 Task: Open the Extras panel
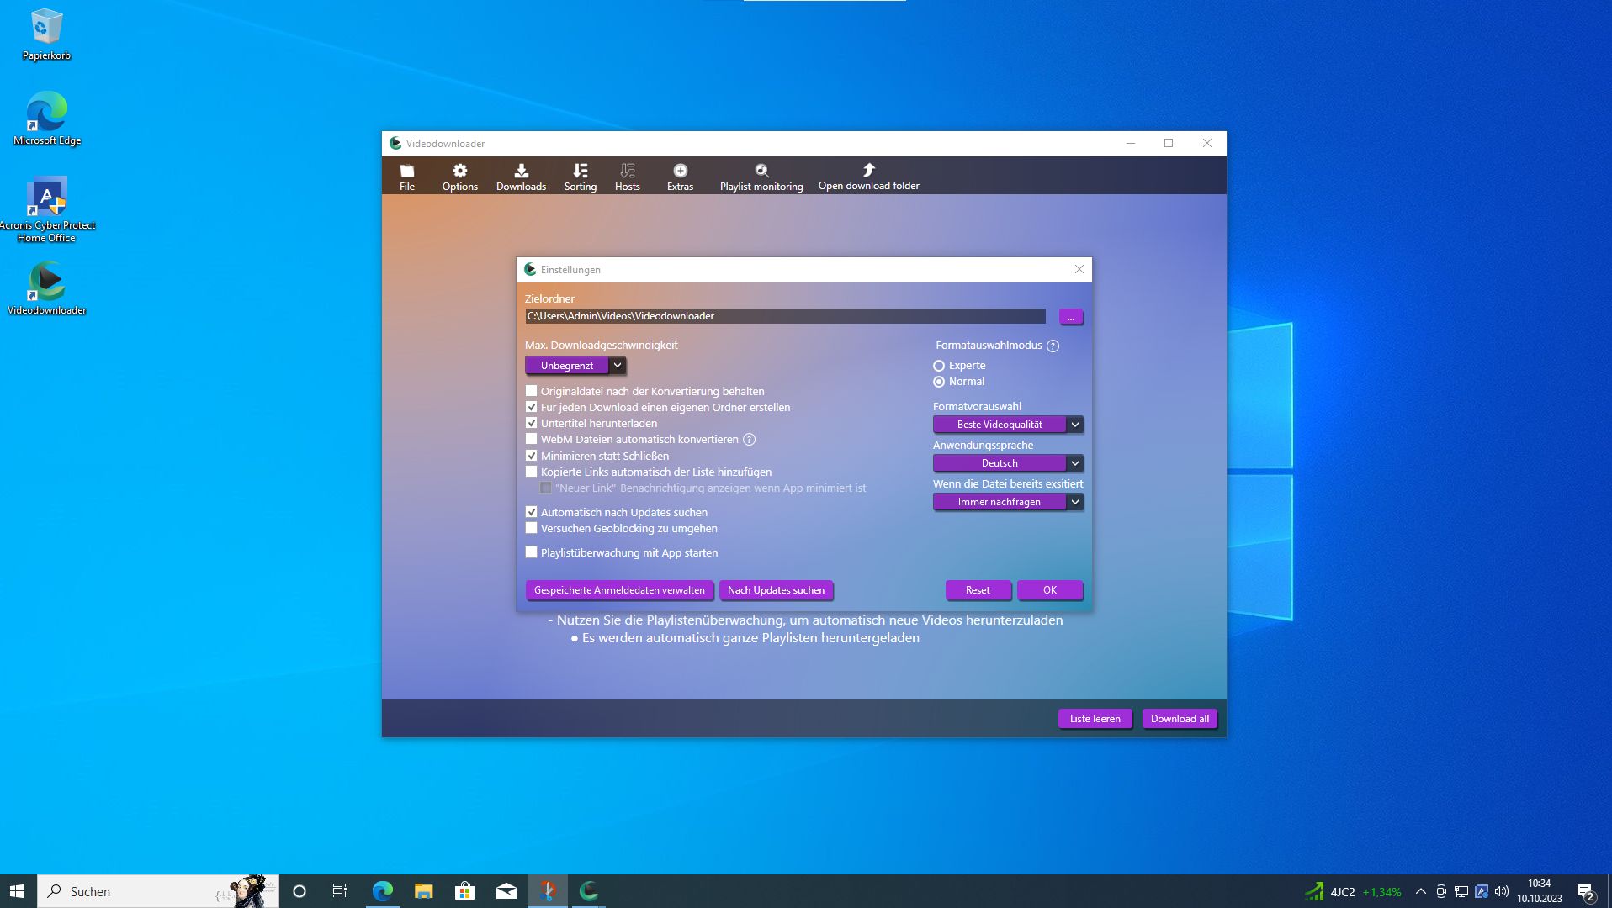(x=680, y=176)
